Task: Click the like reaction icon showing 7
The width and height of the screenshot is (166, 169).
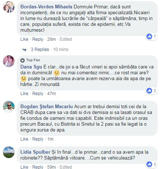Action: (x=149, y=36)
